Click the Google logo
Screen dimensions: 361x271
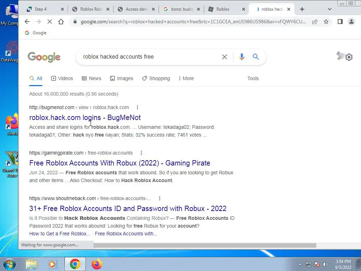point(44,57)
